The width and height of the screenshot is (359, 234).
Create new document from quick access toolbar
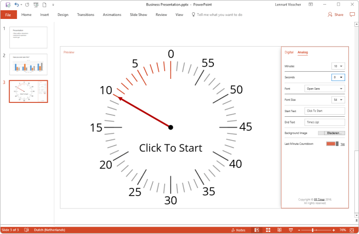click(x=45, y=5)
